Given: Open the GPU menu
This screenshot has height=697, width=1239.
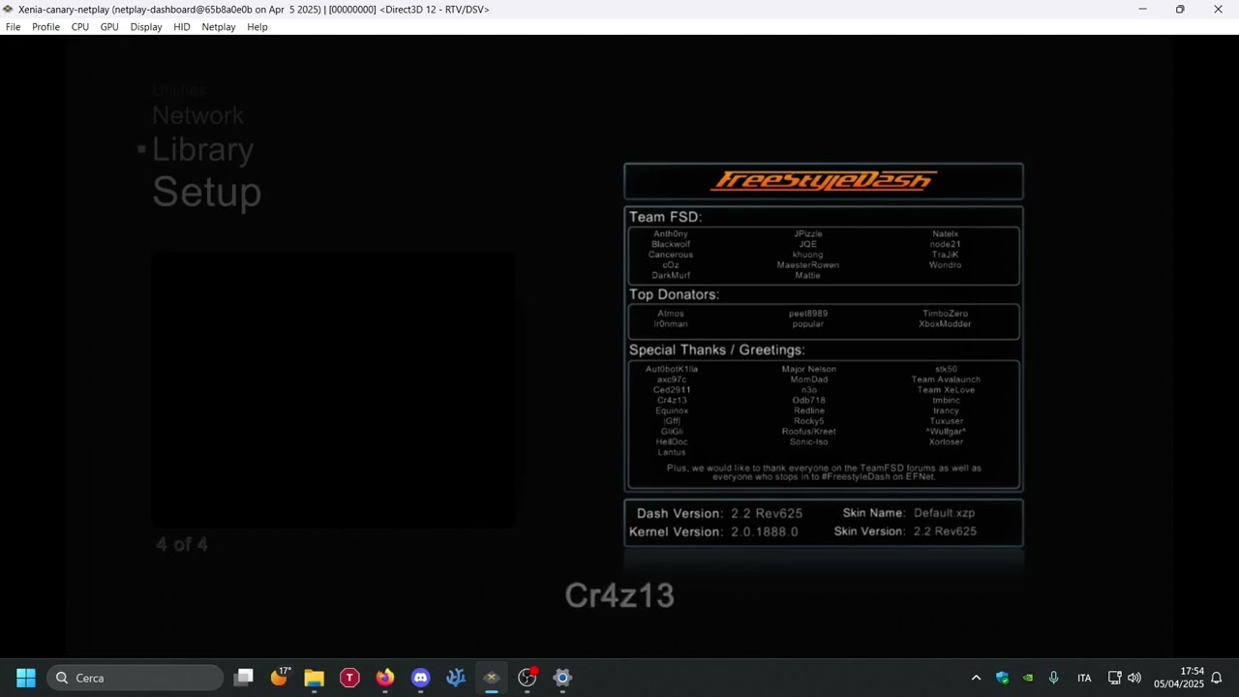Looking at the screenshot, I should click(109, 27).
